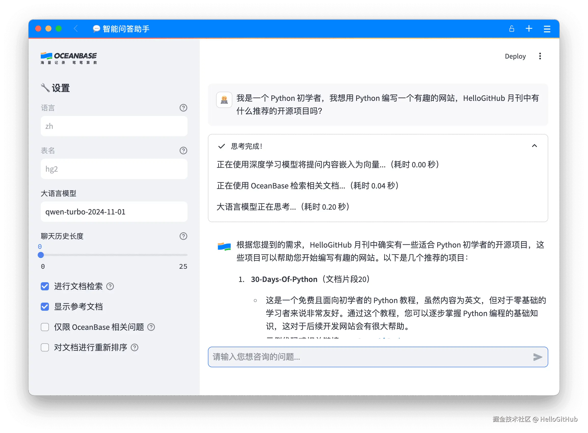The image size is (588, 433).
Task: Click the help icon beside 聊天历史长度
Action: tap(183, 236)
